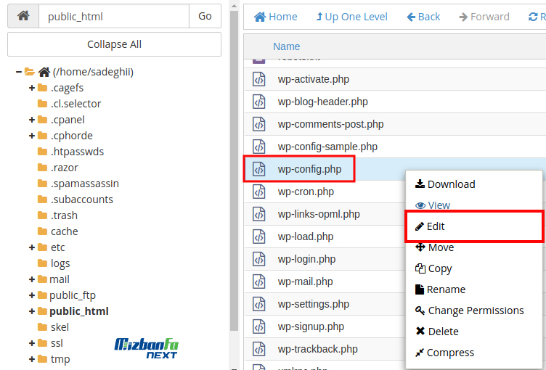Click the wp-login.php file icon
The width and height of the screenshot is (546, 370).
pos(259,259)
